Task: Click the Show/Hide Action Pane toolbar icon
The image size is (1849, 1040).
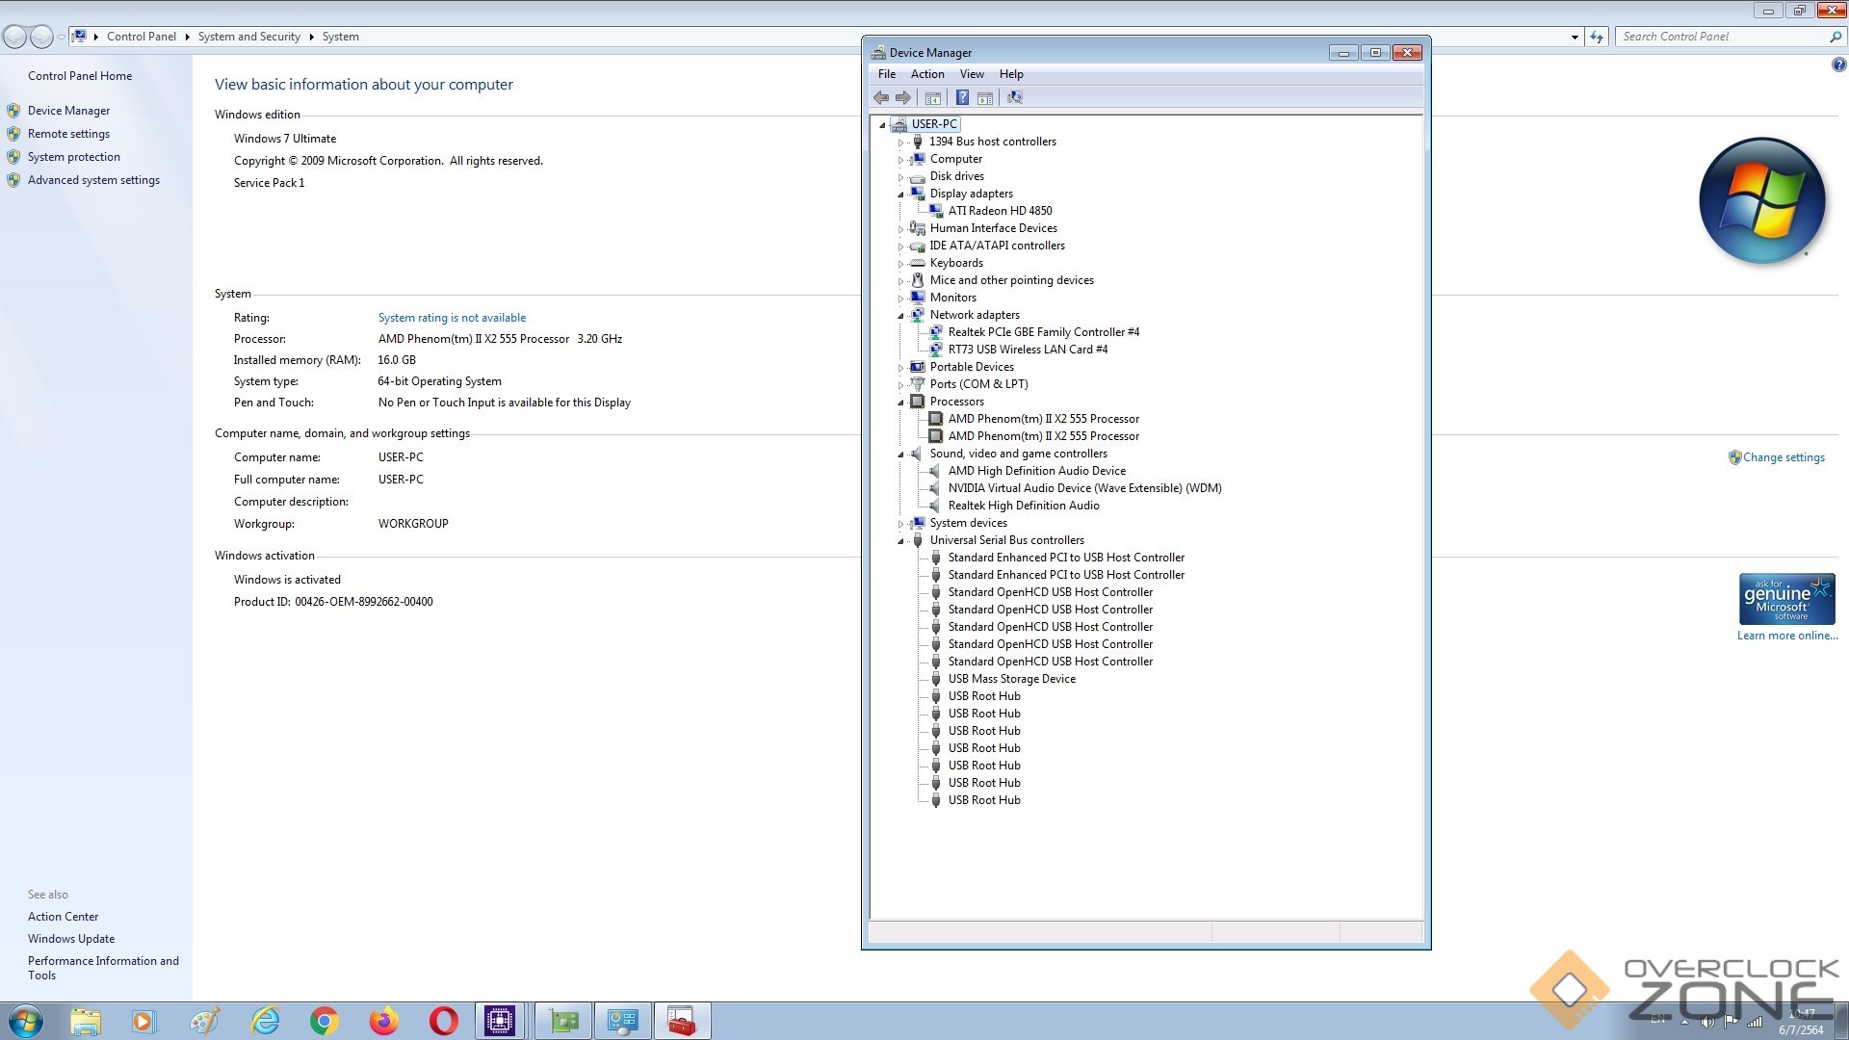Action: click(985, 97)
